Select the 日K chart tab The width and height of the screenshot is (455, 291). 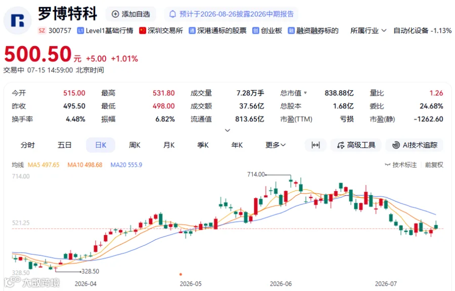pos(101,145)
